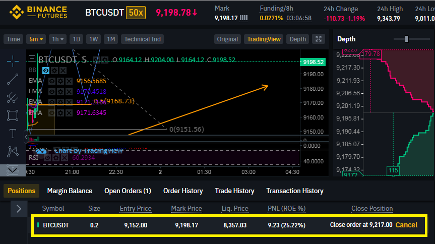Click the PNL (ROE %) column header
The width and height of the screenshot is (435, 244).
287,209
